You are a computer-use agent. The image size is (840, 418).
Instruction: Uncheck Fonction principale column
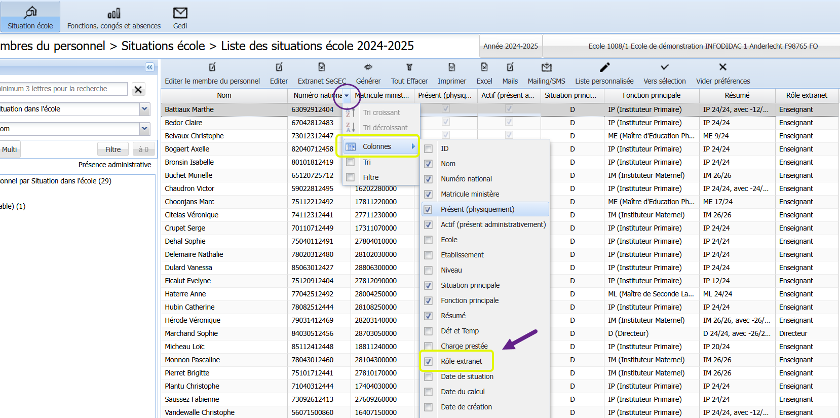click(x=429, y=301)
